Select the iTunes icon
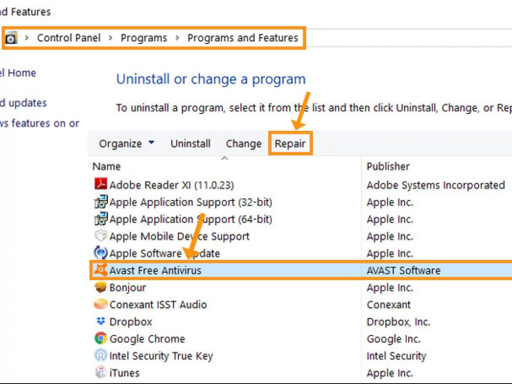 coord(100,372)
